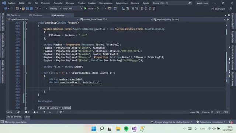Open the Editar menu

pos(22,3)
